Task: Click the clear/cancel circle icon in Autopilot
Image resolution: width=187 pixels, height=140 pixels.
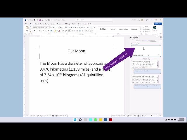Action: click(x=149, y=59)
